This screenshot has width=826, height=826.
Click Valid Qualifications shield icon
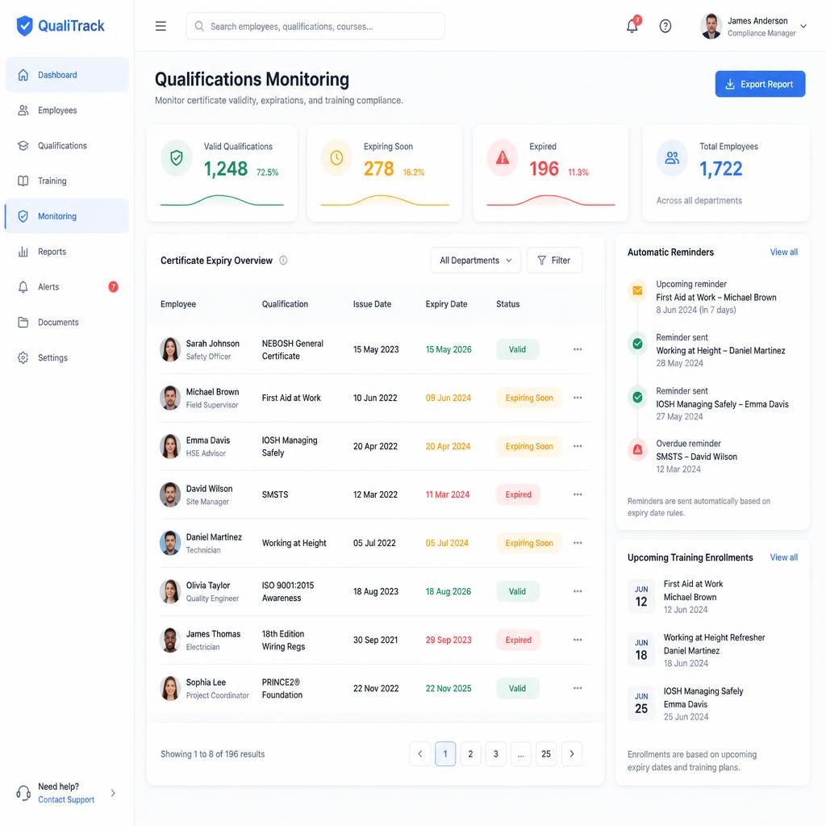pos(177,157)
